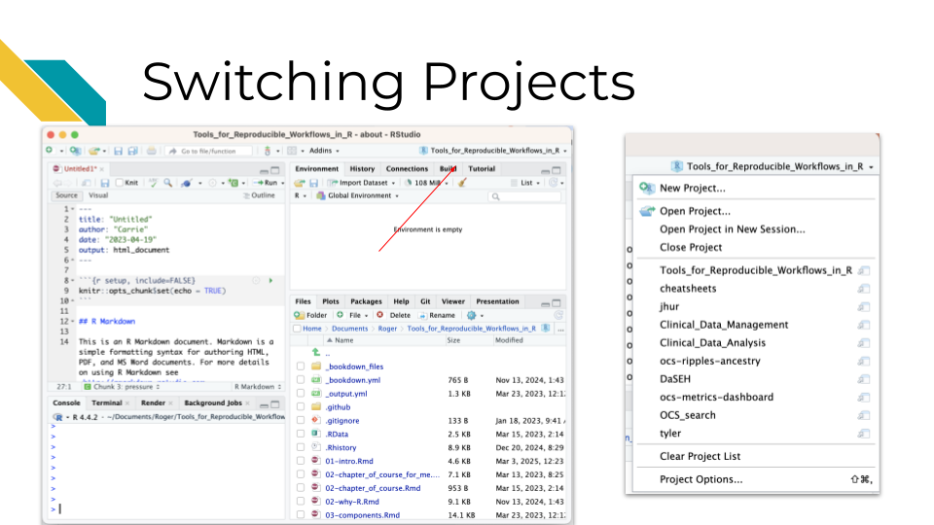Open the Import Dataset dropdown
This screenshot has width=934, height=525.
pyautogui.click(x=362, y=183)
